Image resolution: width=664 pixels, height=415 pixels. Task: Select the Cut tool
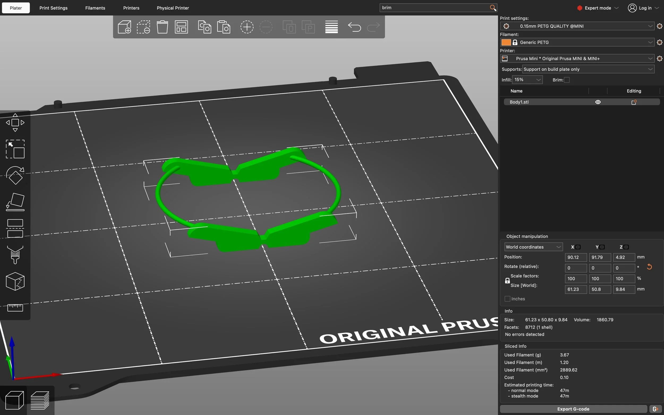point(15,228)
